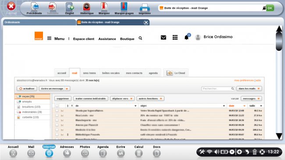Open the hamburger Menu

coord(56,39)
